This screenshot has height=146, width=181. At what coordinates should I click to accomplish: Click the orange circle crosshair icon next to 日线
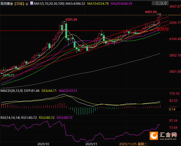click(x=27, y=4)
